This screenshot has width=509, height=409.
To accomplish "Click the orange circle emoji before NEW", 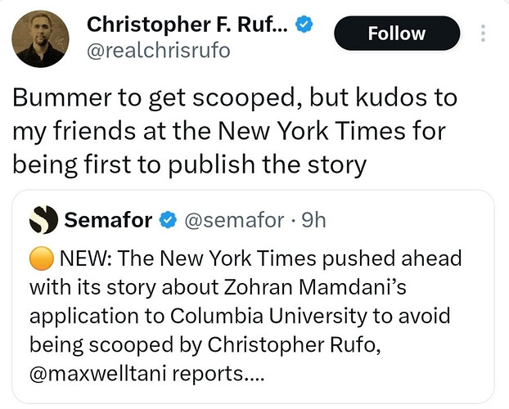I will [42, 258].
